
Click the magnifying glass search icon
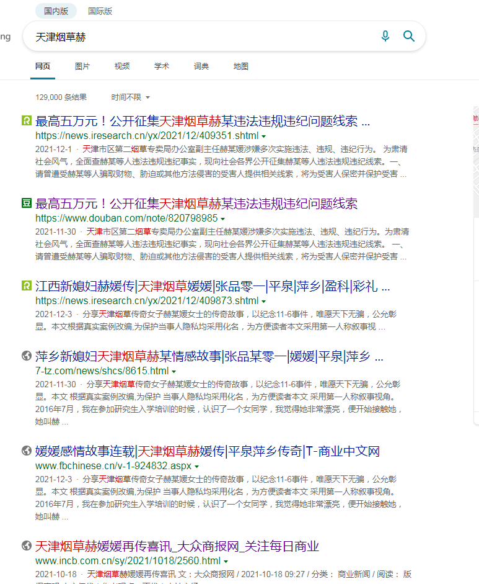point(409,36)
